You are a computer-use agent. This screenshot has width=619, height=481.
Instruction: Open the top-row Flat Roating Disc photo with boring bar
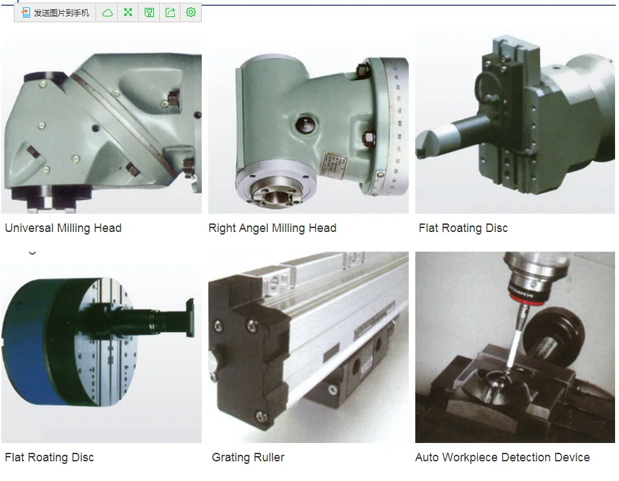pyautogui.click(x=515, y=123)
